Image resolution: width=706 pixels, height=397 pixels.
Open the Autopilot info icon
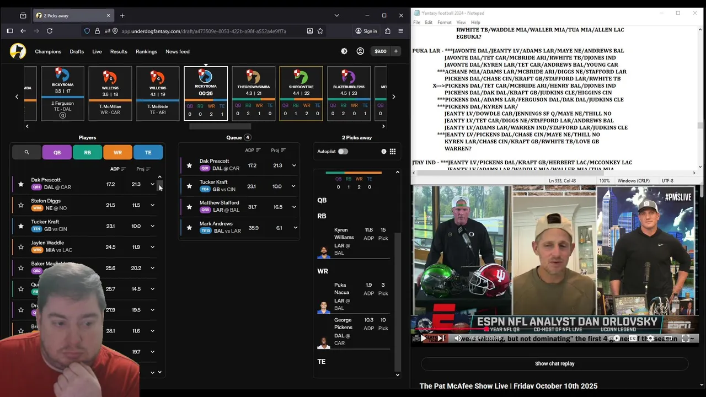[384, 152]
